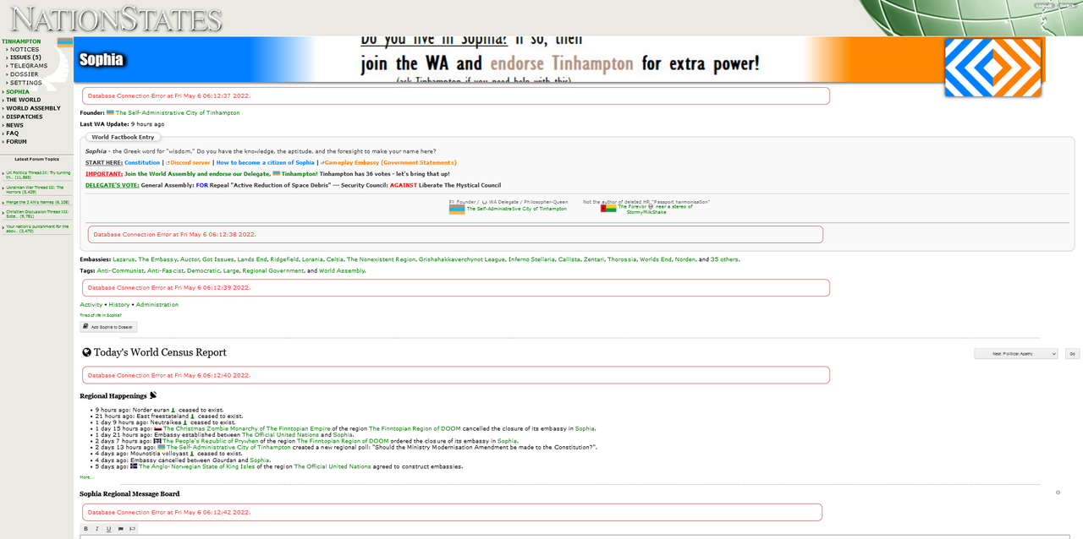
Task: Open NEWS in the sidebar
Action: 15,125
